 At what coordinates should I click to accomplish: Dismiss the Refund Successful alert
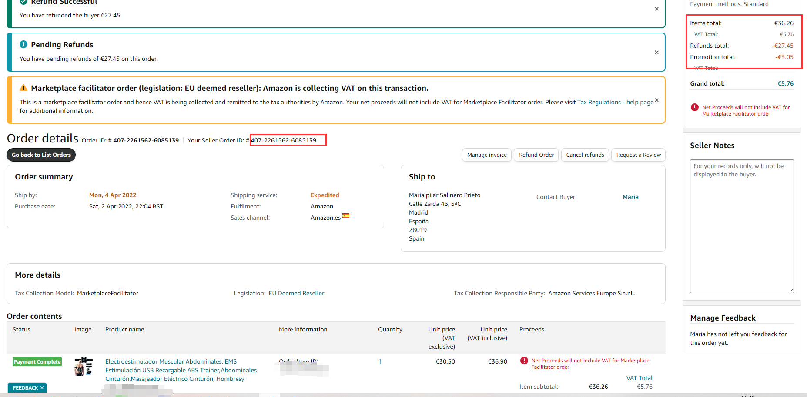(x=656, y=9)
